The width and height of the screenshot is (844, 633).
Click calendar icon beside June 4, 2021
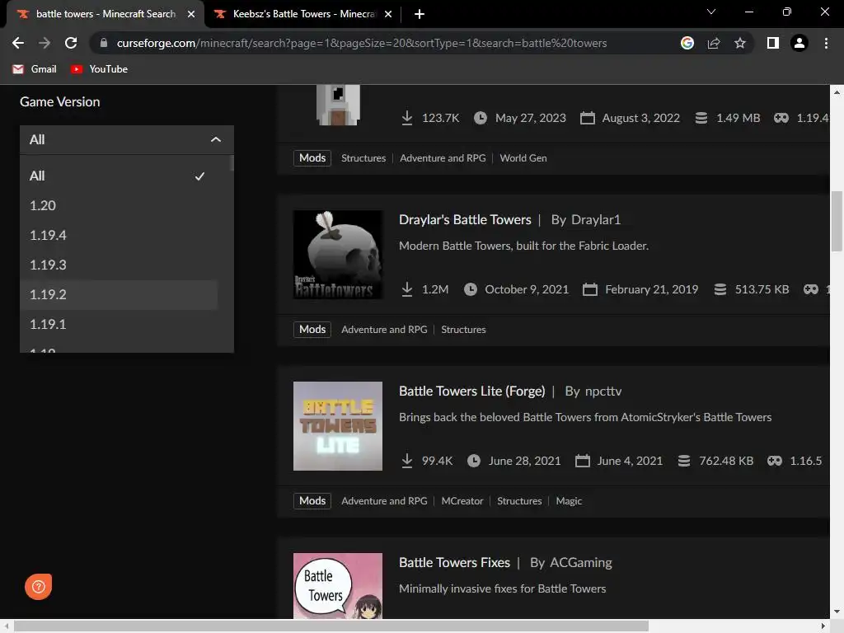[x=583, y=462]
